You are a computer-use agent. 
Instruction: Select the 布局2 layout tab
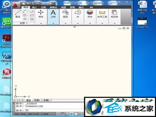coord(46,100)
